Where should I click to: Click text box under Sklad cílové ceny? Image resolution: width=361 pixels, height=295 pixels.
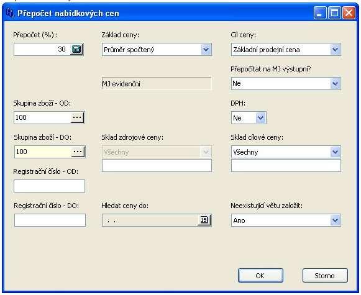pos(286,165)
